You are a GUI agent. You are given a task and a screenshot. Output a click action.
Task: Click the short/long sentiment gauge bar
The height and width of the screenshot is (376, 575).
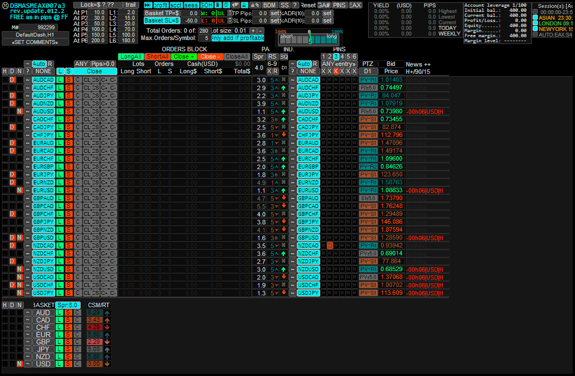pyautogui.click(x=309, y=39)
